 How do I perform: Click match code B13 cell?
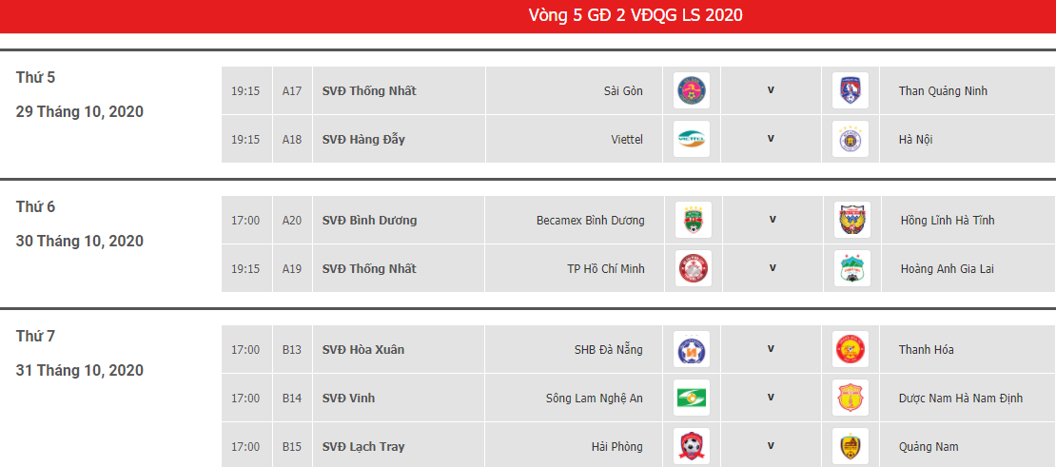click(292, 349)
